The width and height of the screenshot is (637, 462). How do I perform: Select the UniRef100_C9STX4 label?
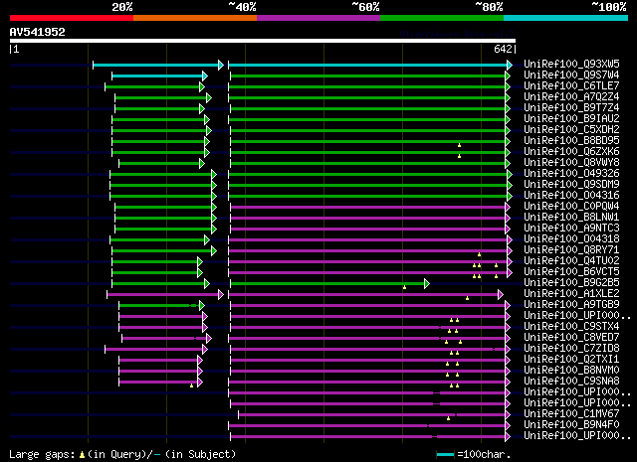point(571,327)
